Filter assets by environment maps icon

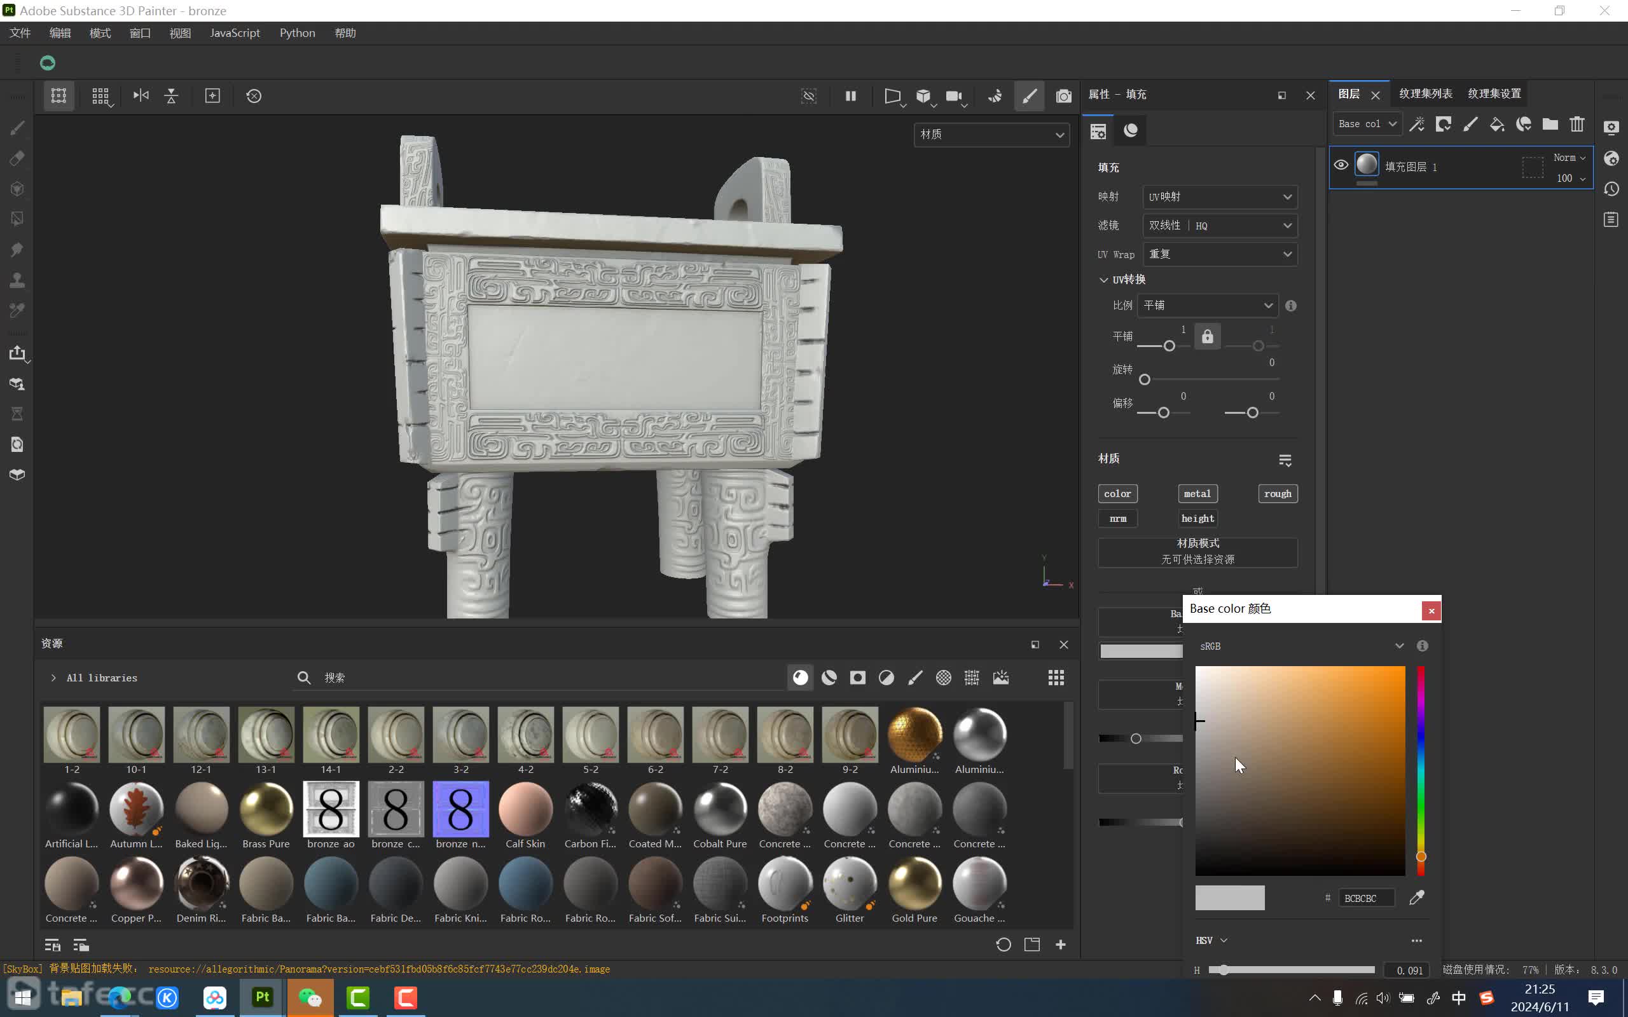[1000, 678]
